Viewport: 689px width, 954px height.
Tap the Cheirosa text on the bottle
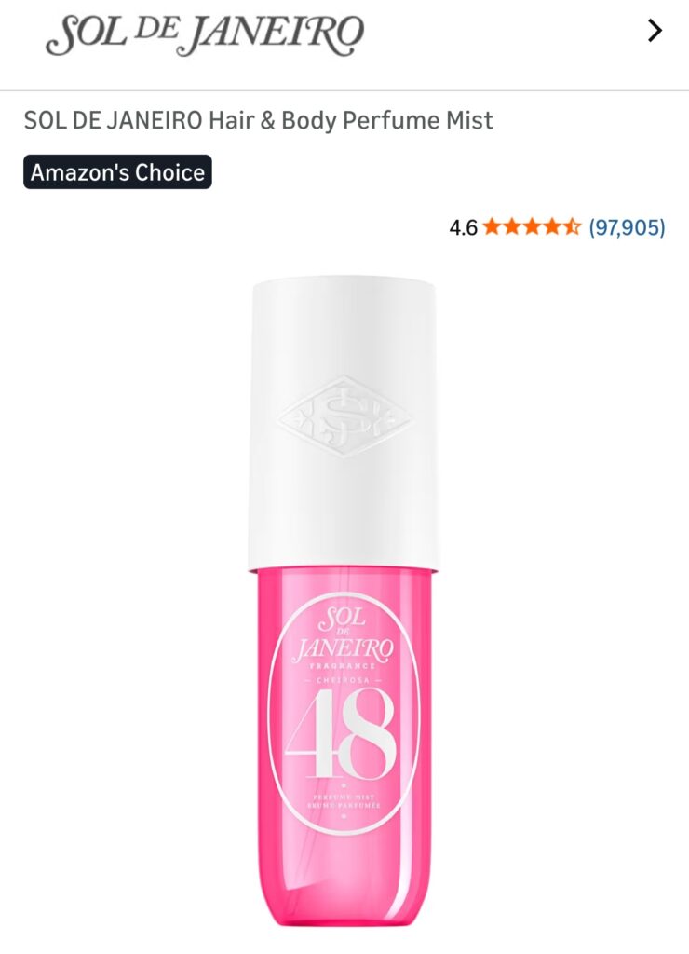[344, 680]
